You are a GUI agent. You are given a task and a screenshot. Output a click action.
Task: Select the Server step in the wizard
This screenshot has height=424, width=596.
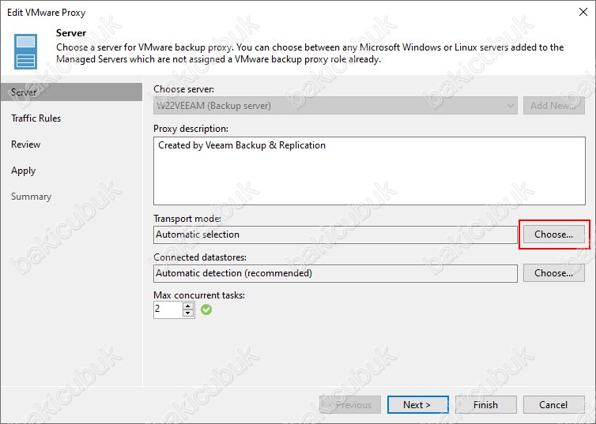pos(71,92)
